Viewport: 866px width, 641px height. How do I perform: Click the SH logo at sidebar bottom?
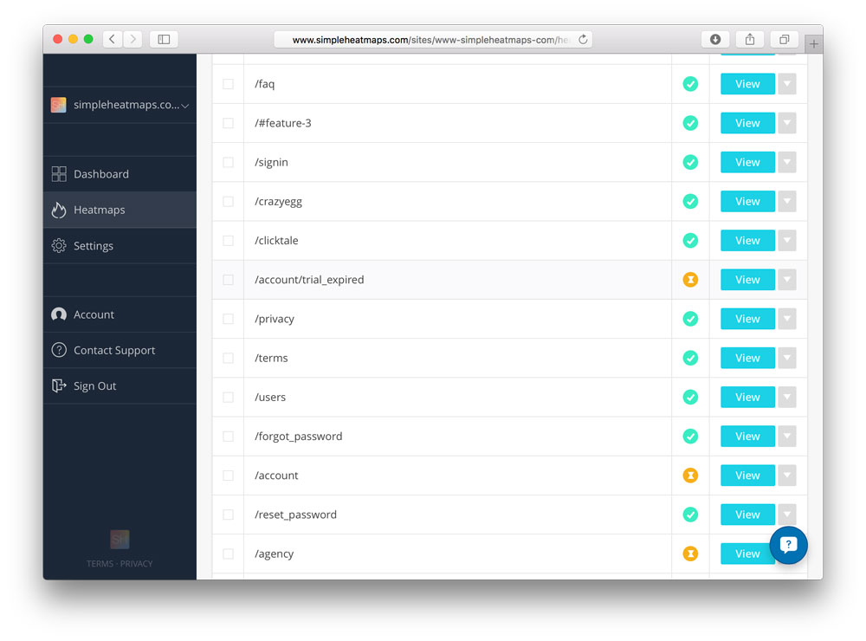point(120,539)
